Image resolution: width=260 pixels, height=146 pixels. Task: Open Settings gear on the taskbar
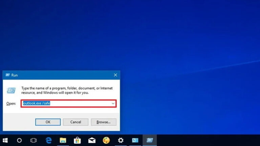tap(121, 140)
